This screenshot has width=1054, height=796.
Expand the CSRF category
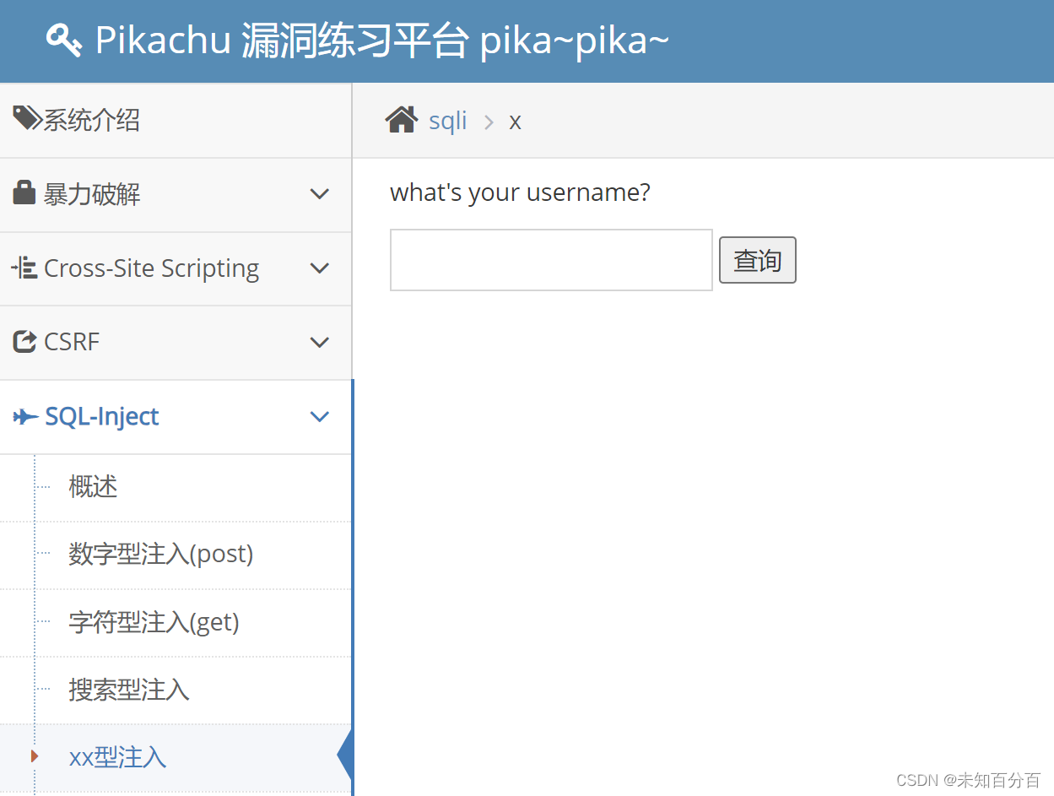[x=319, y=341]
